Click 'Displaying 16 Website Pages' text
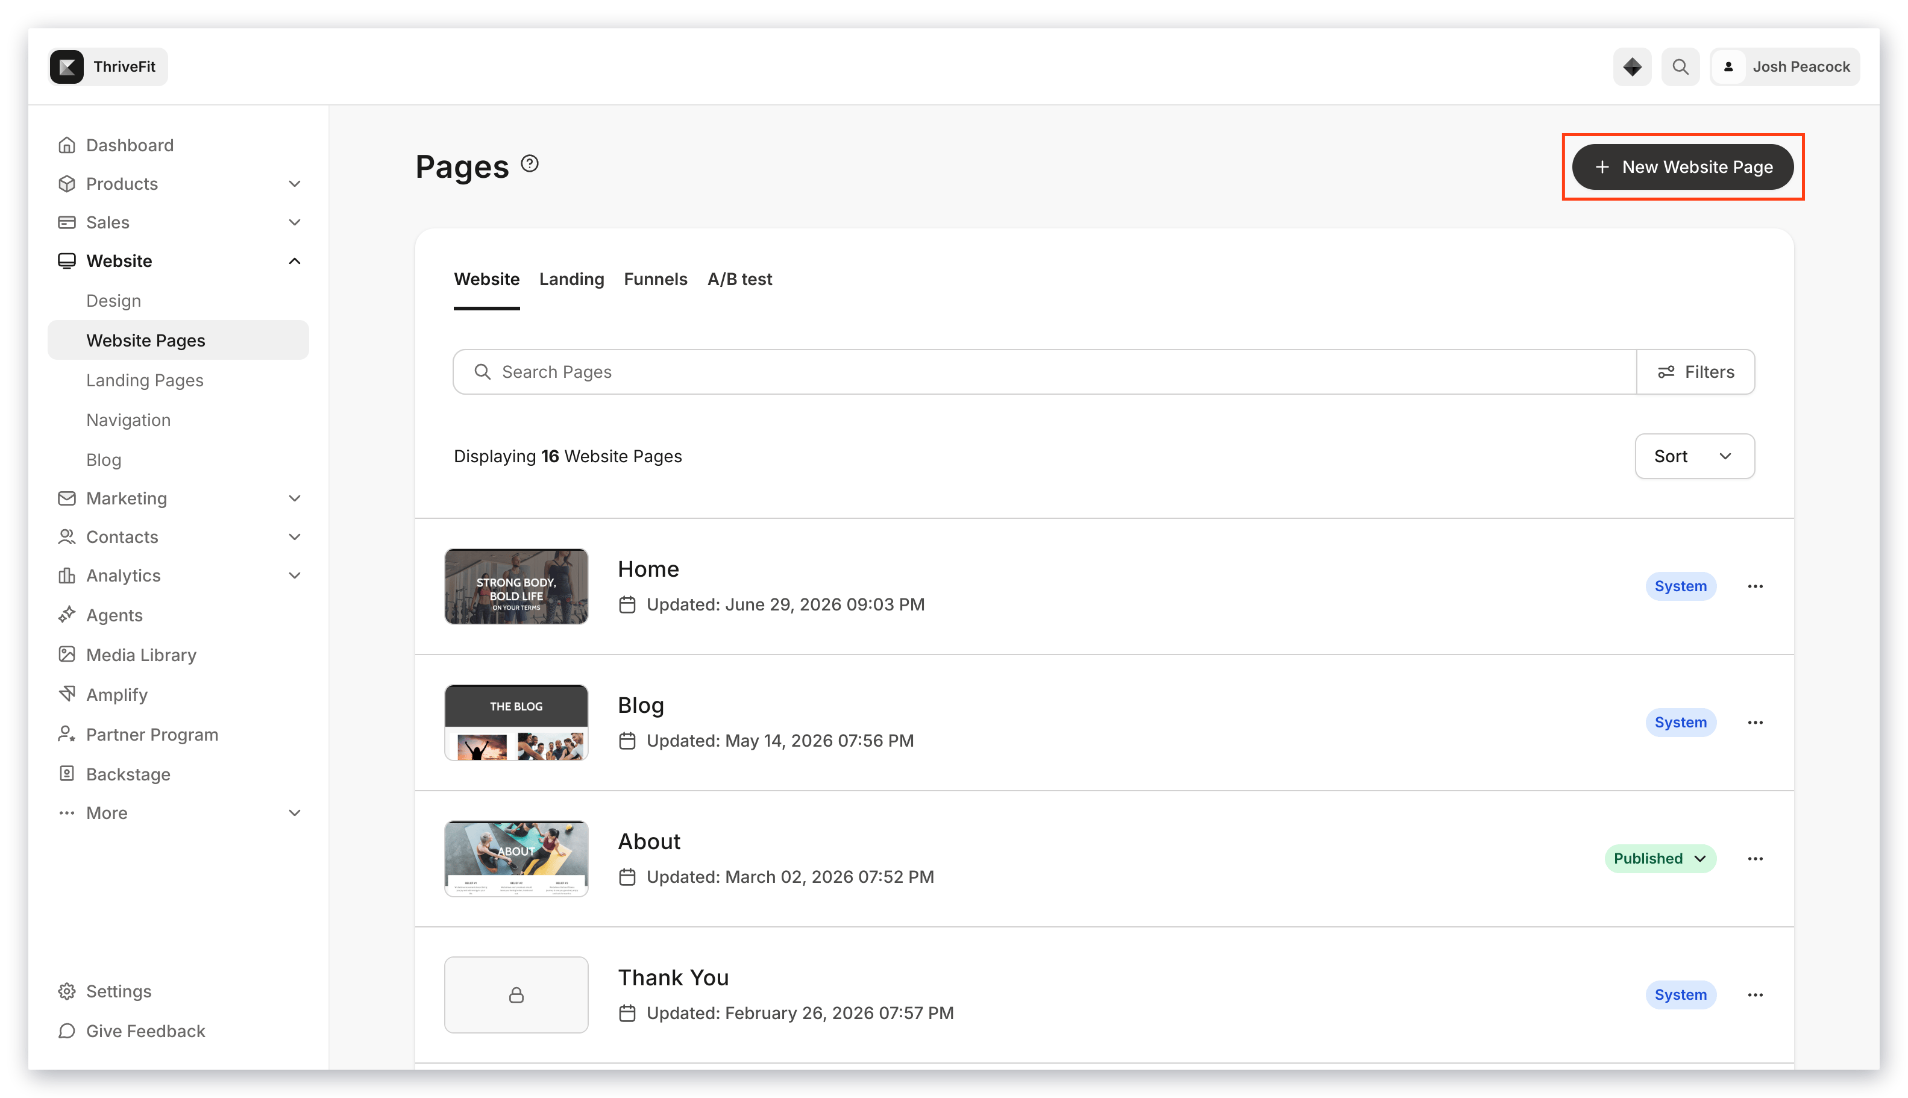Screen dimensions: 1908x1098 [x=567, y=456]
